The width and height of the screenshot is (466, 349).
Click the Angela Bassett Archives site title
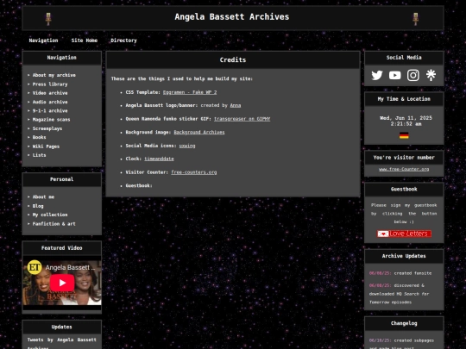(232, 17)
